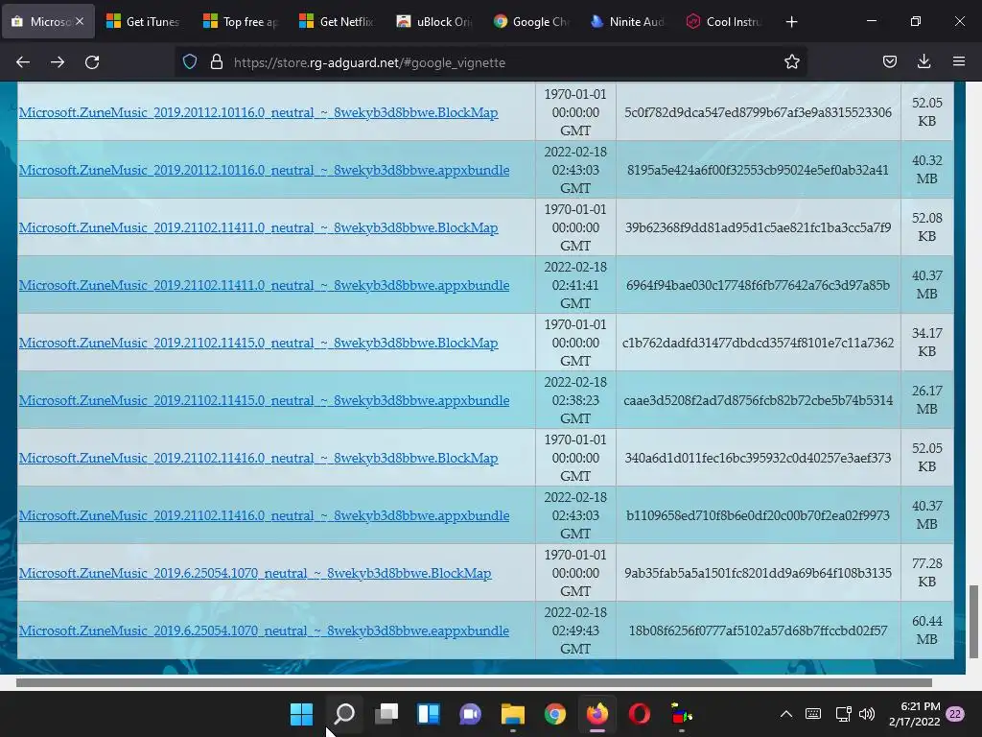
Task: Download ZuneMusic 2019.20112.10116.0 appxbundle file
Action: [x=264, y=171]
